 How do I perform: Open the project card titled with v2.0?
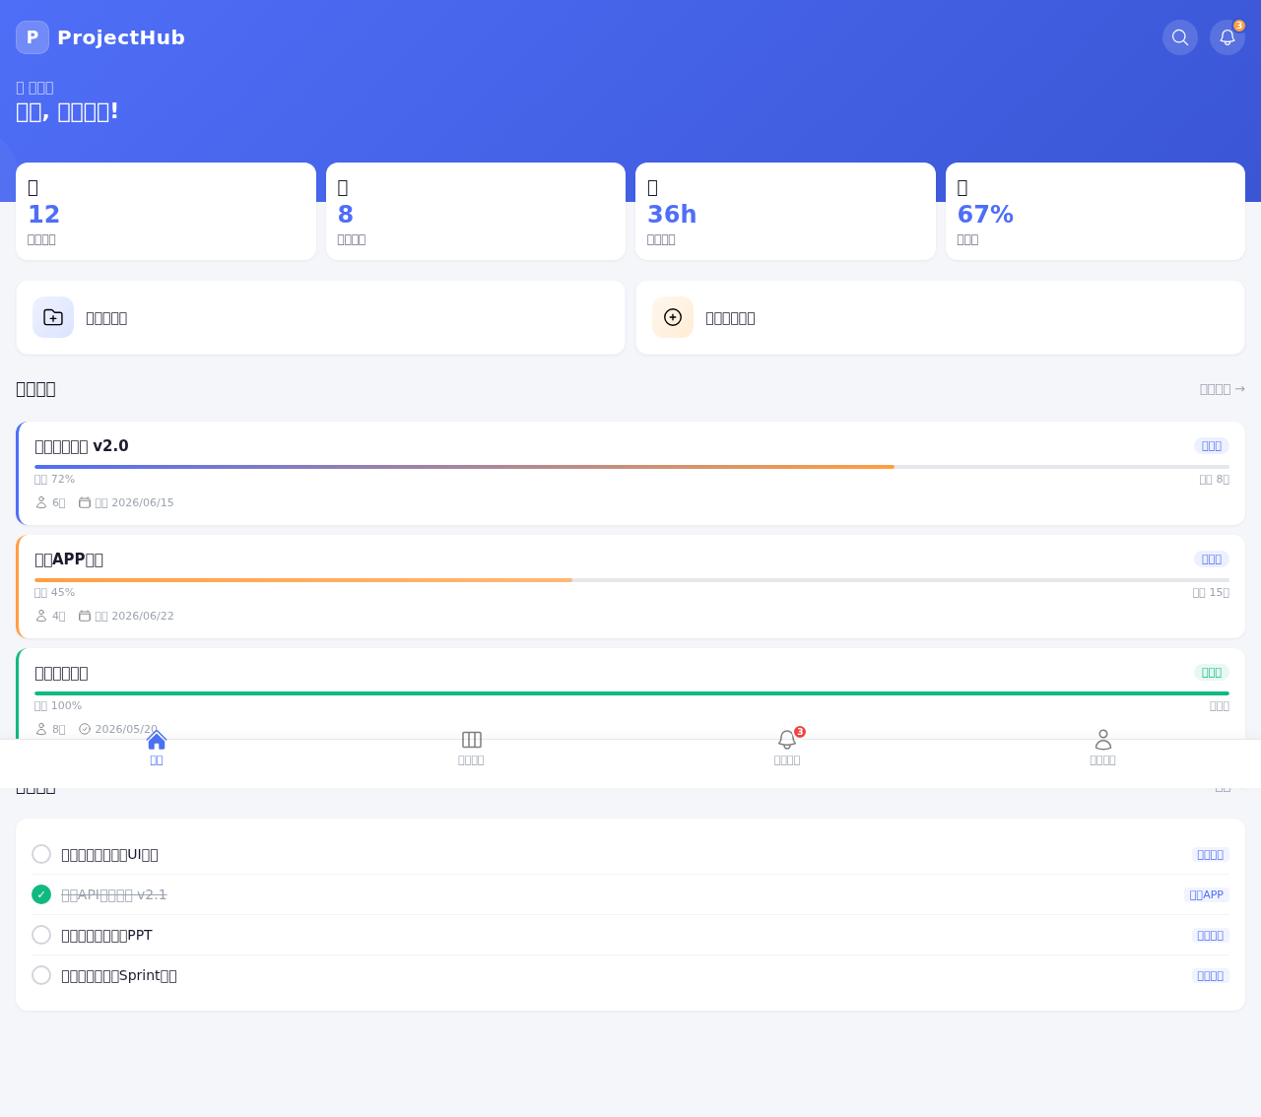coord(630,473)
